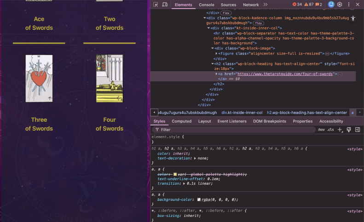Switch to the Console tab
364x222 pixels.
[x=206, y=5]
